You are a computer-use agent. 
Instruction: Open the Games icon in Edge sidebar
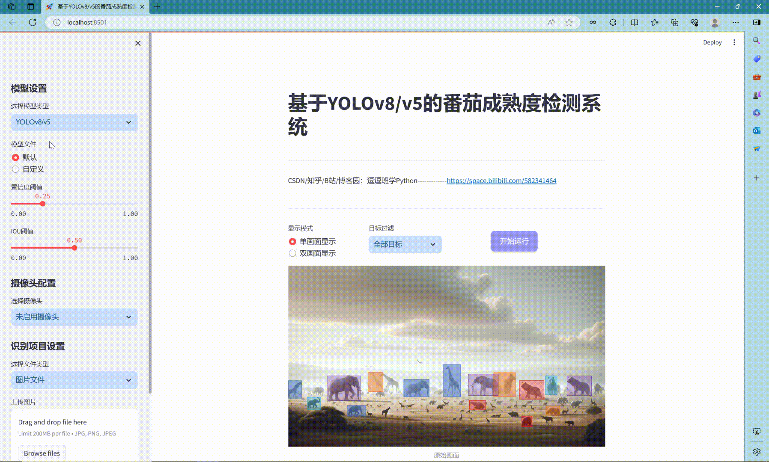[757, 95]
